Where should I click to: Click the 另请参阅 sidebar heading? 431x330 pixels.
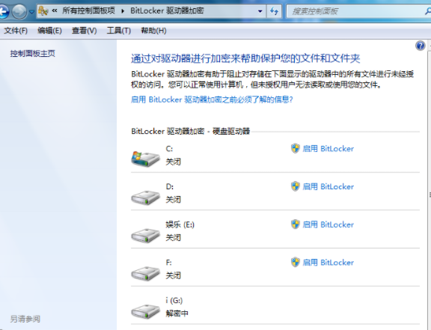coord(25,319)
